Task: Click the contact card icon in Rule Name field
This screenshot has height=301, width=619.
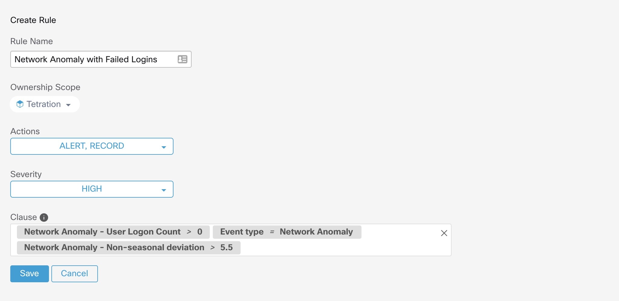Action: [x=182, y=59]
